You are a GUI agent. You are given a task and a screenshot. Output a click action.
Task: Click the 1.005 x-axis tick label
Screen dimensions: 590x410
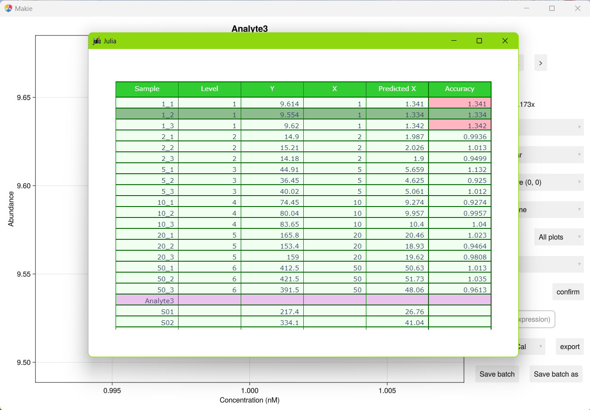(x=387, y=390)
